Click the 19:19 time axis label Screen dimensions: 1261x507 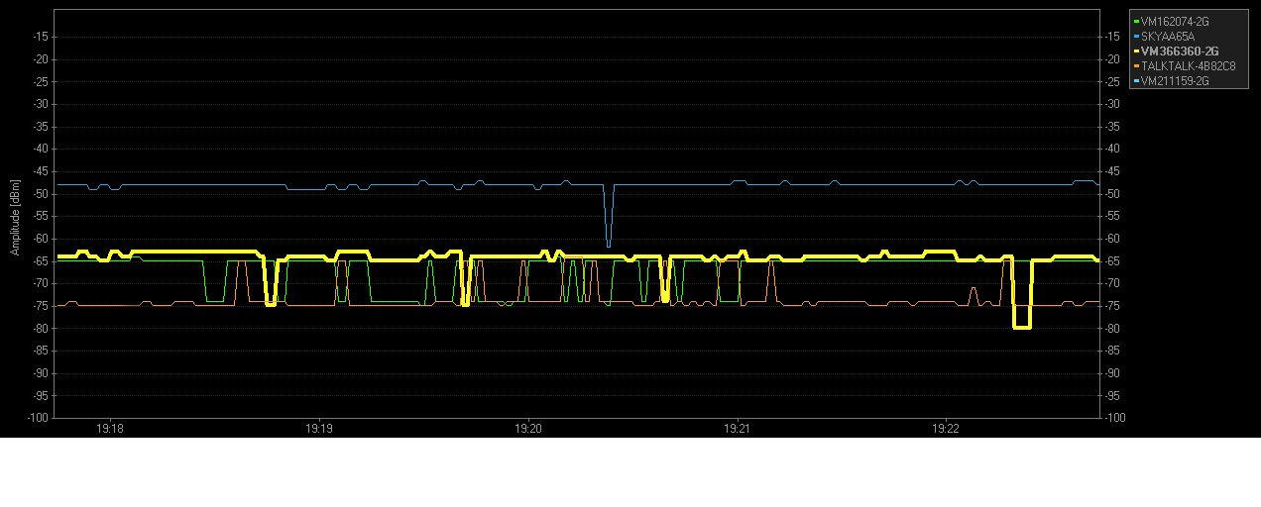click(x=319, y=429)
